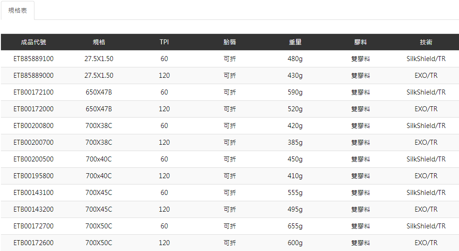Click the 技術 column header
Viewport: 459px width, 251px height.
pyautogui.click(x=426, y=42)
